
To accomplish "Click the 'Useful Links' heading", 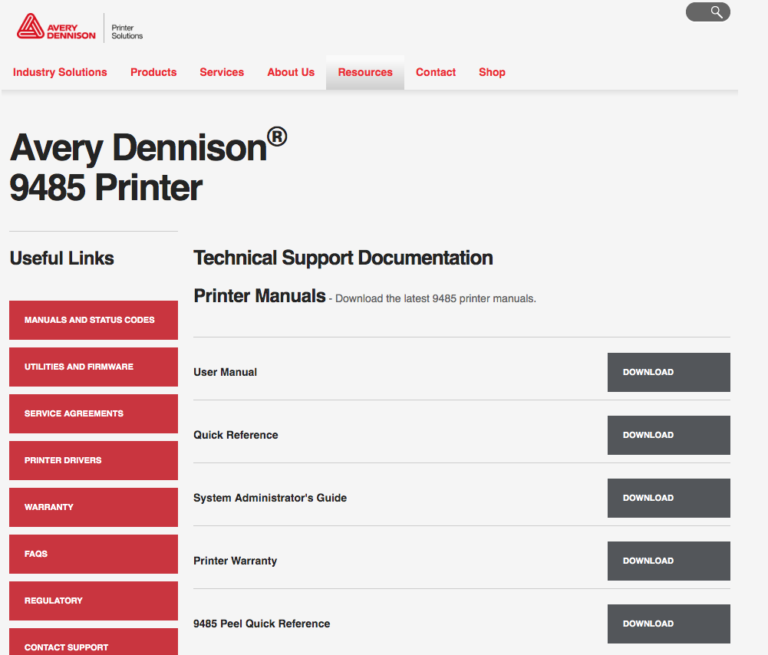I will coord(61,258).
